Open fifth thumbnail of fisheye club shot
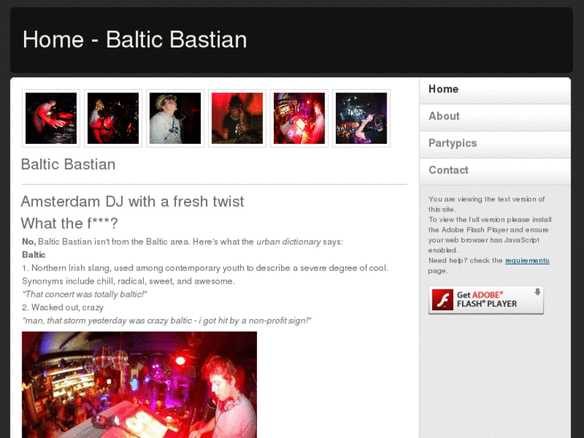 (299, 118)
